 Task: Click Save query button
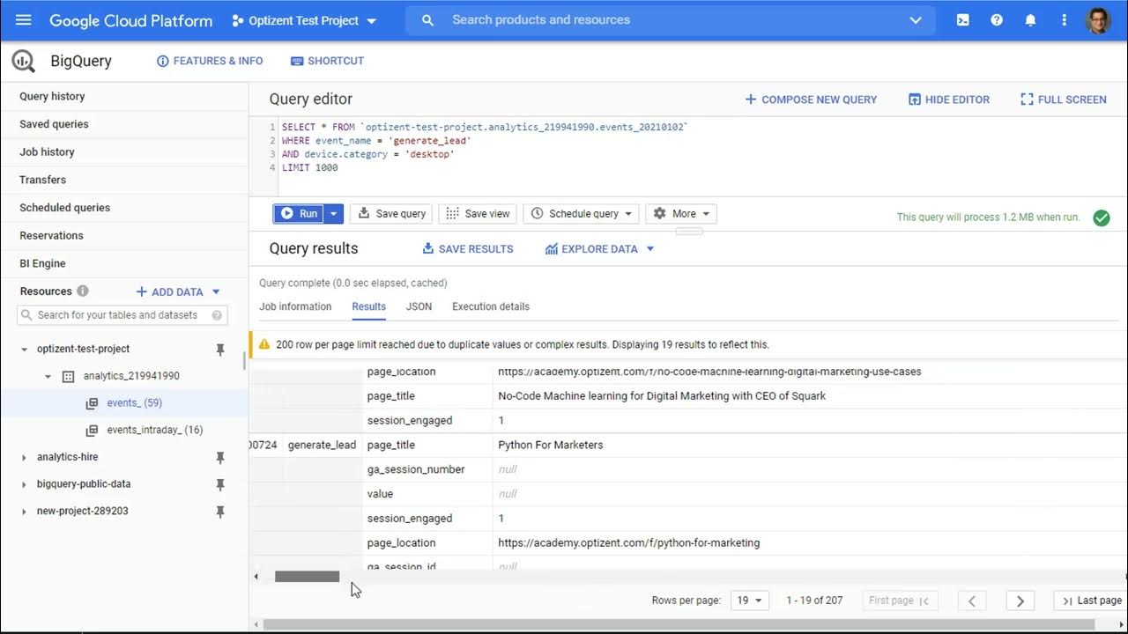pos(392,214)
